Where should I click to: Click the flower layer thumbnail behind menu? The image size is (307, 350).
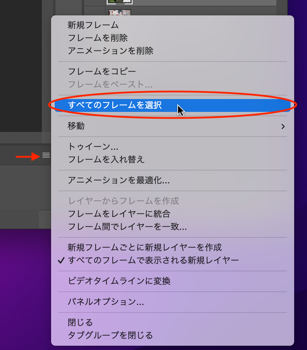(x=120, y=13)
